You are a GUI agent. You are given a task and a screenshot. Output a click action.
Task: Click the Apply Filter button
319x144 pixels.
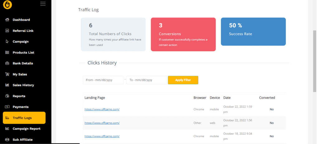pyautogui.click(x=183, y=80)
